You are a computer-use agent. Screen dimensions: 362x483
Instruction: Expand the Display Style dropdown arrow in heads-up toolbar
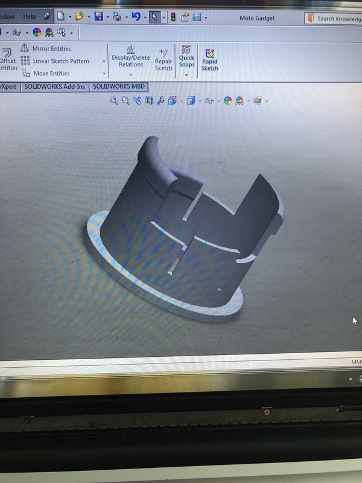200,101
